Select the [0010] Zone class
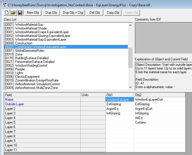The height and width of the screenshot is (155, 192). pos(66,54)
